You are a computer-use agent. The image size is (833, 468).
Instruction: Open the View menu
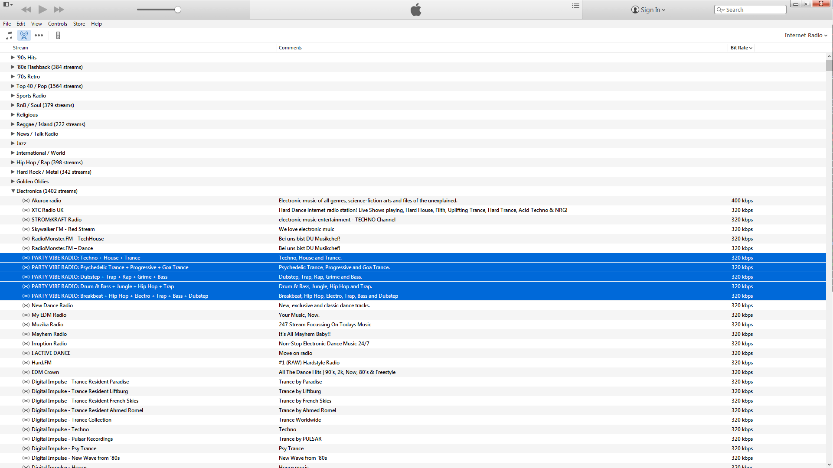point(36,24)
